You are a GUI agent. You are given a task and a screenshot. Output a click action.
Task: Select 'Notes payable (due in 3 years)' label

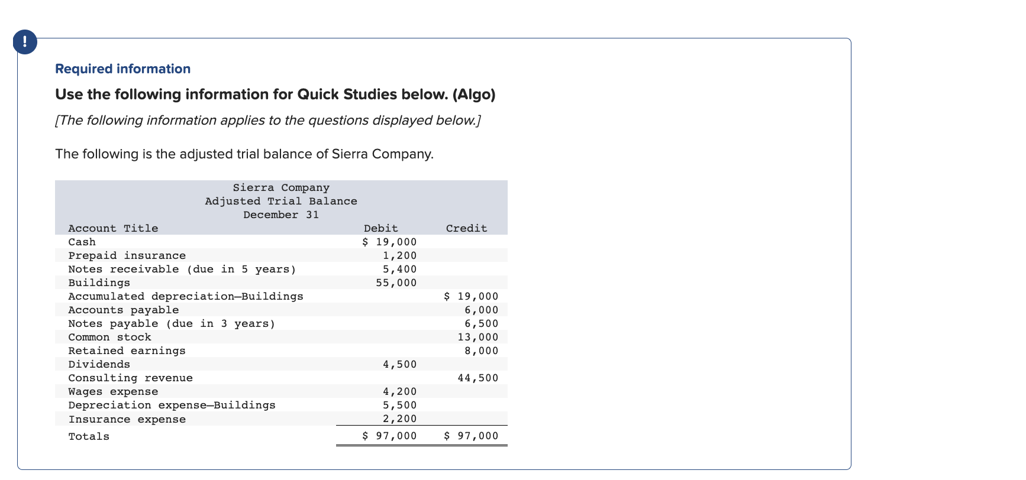(172, 323)
